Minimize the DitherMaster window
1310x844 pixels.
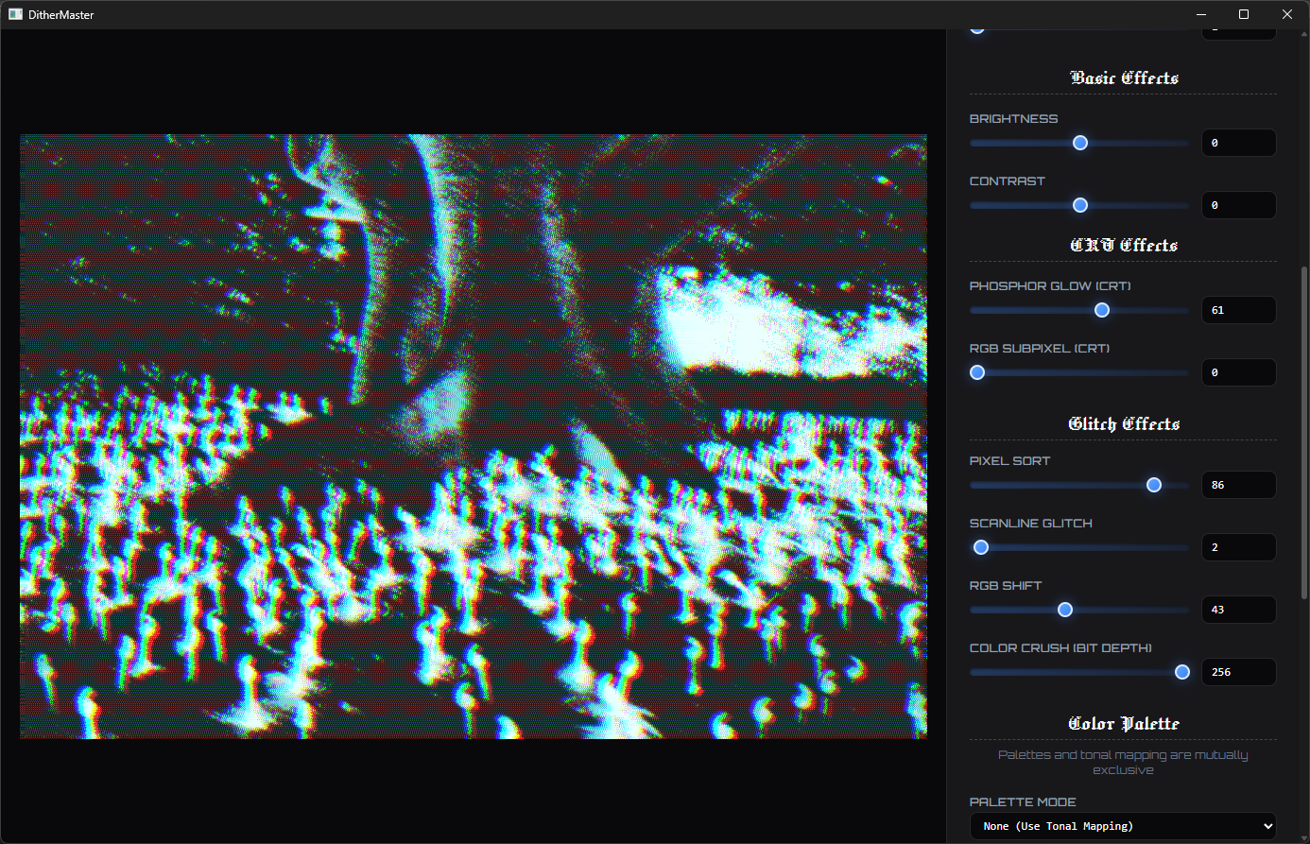click(1201, 14)
